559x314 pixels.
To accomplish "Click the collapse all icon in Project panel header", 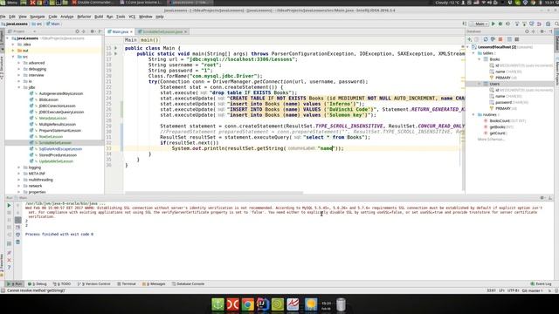I will tap(84, 31).
